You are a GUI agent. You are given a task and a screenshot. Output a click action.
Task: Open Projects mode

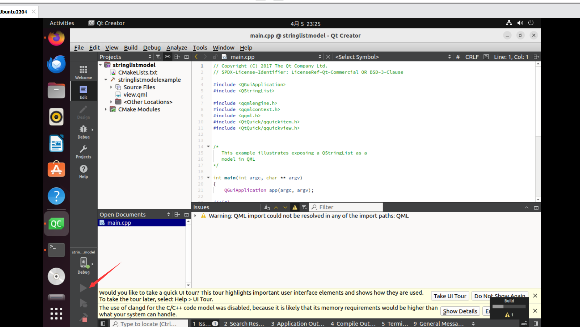coord(83,152)
